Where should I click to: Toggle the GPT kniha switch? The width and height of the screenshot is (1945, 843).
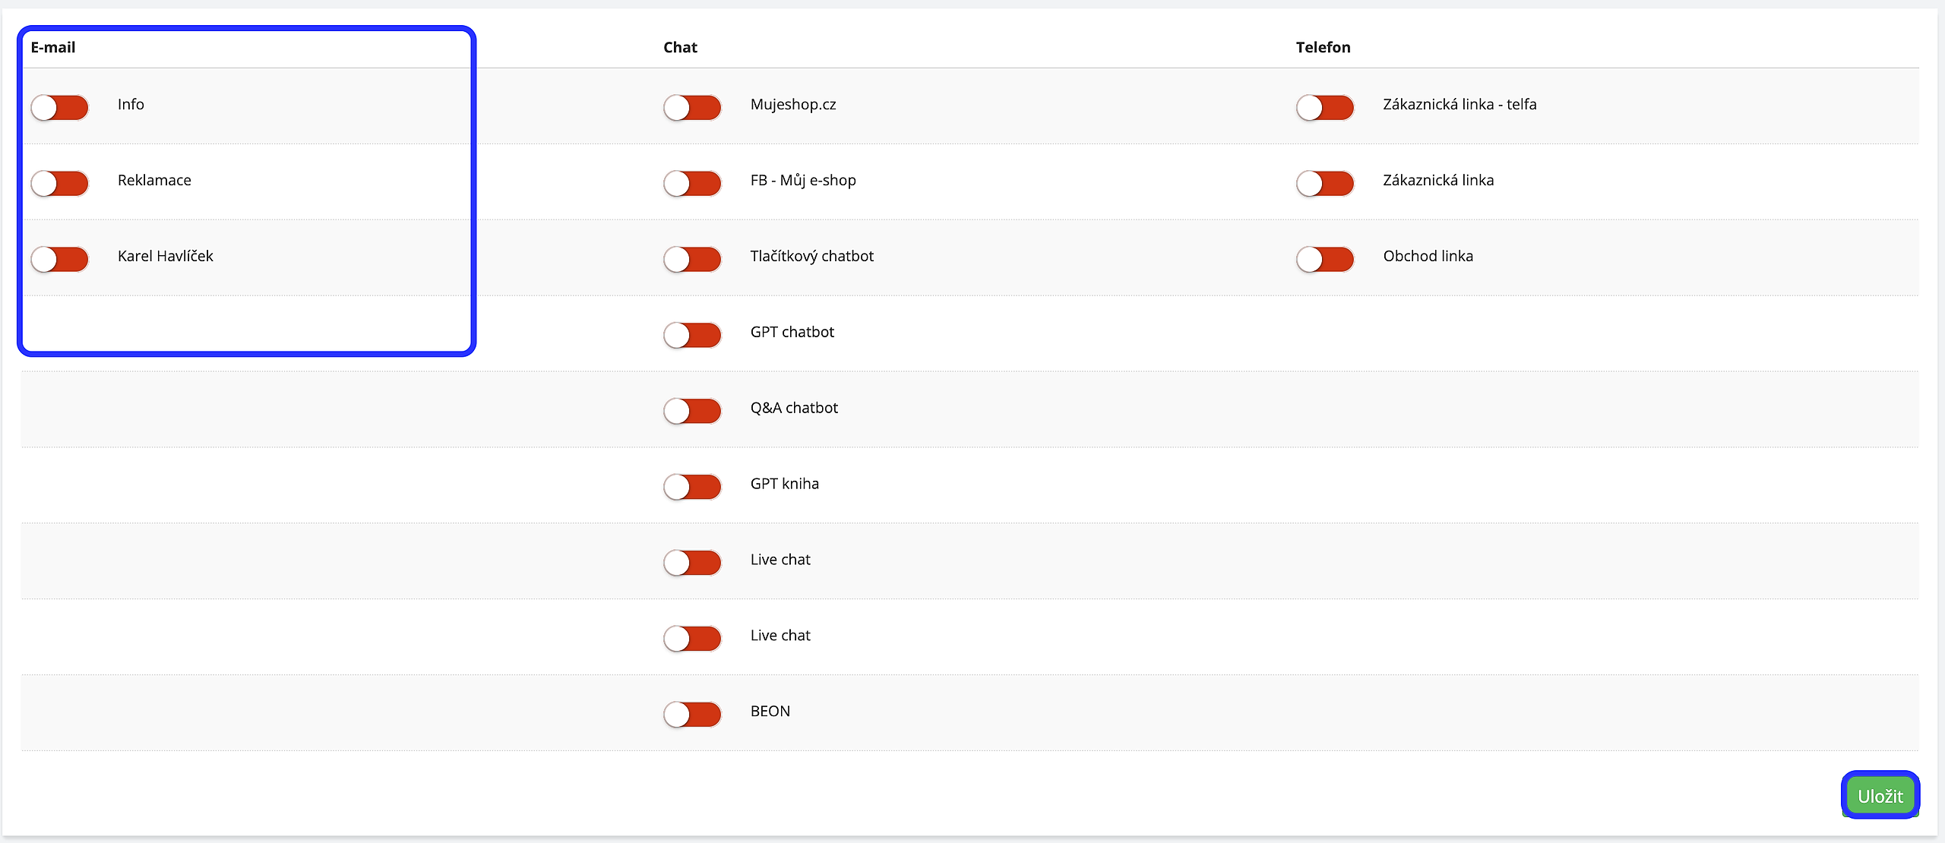[x=692, y=487]
